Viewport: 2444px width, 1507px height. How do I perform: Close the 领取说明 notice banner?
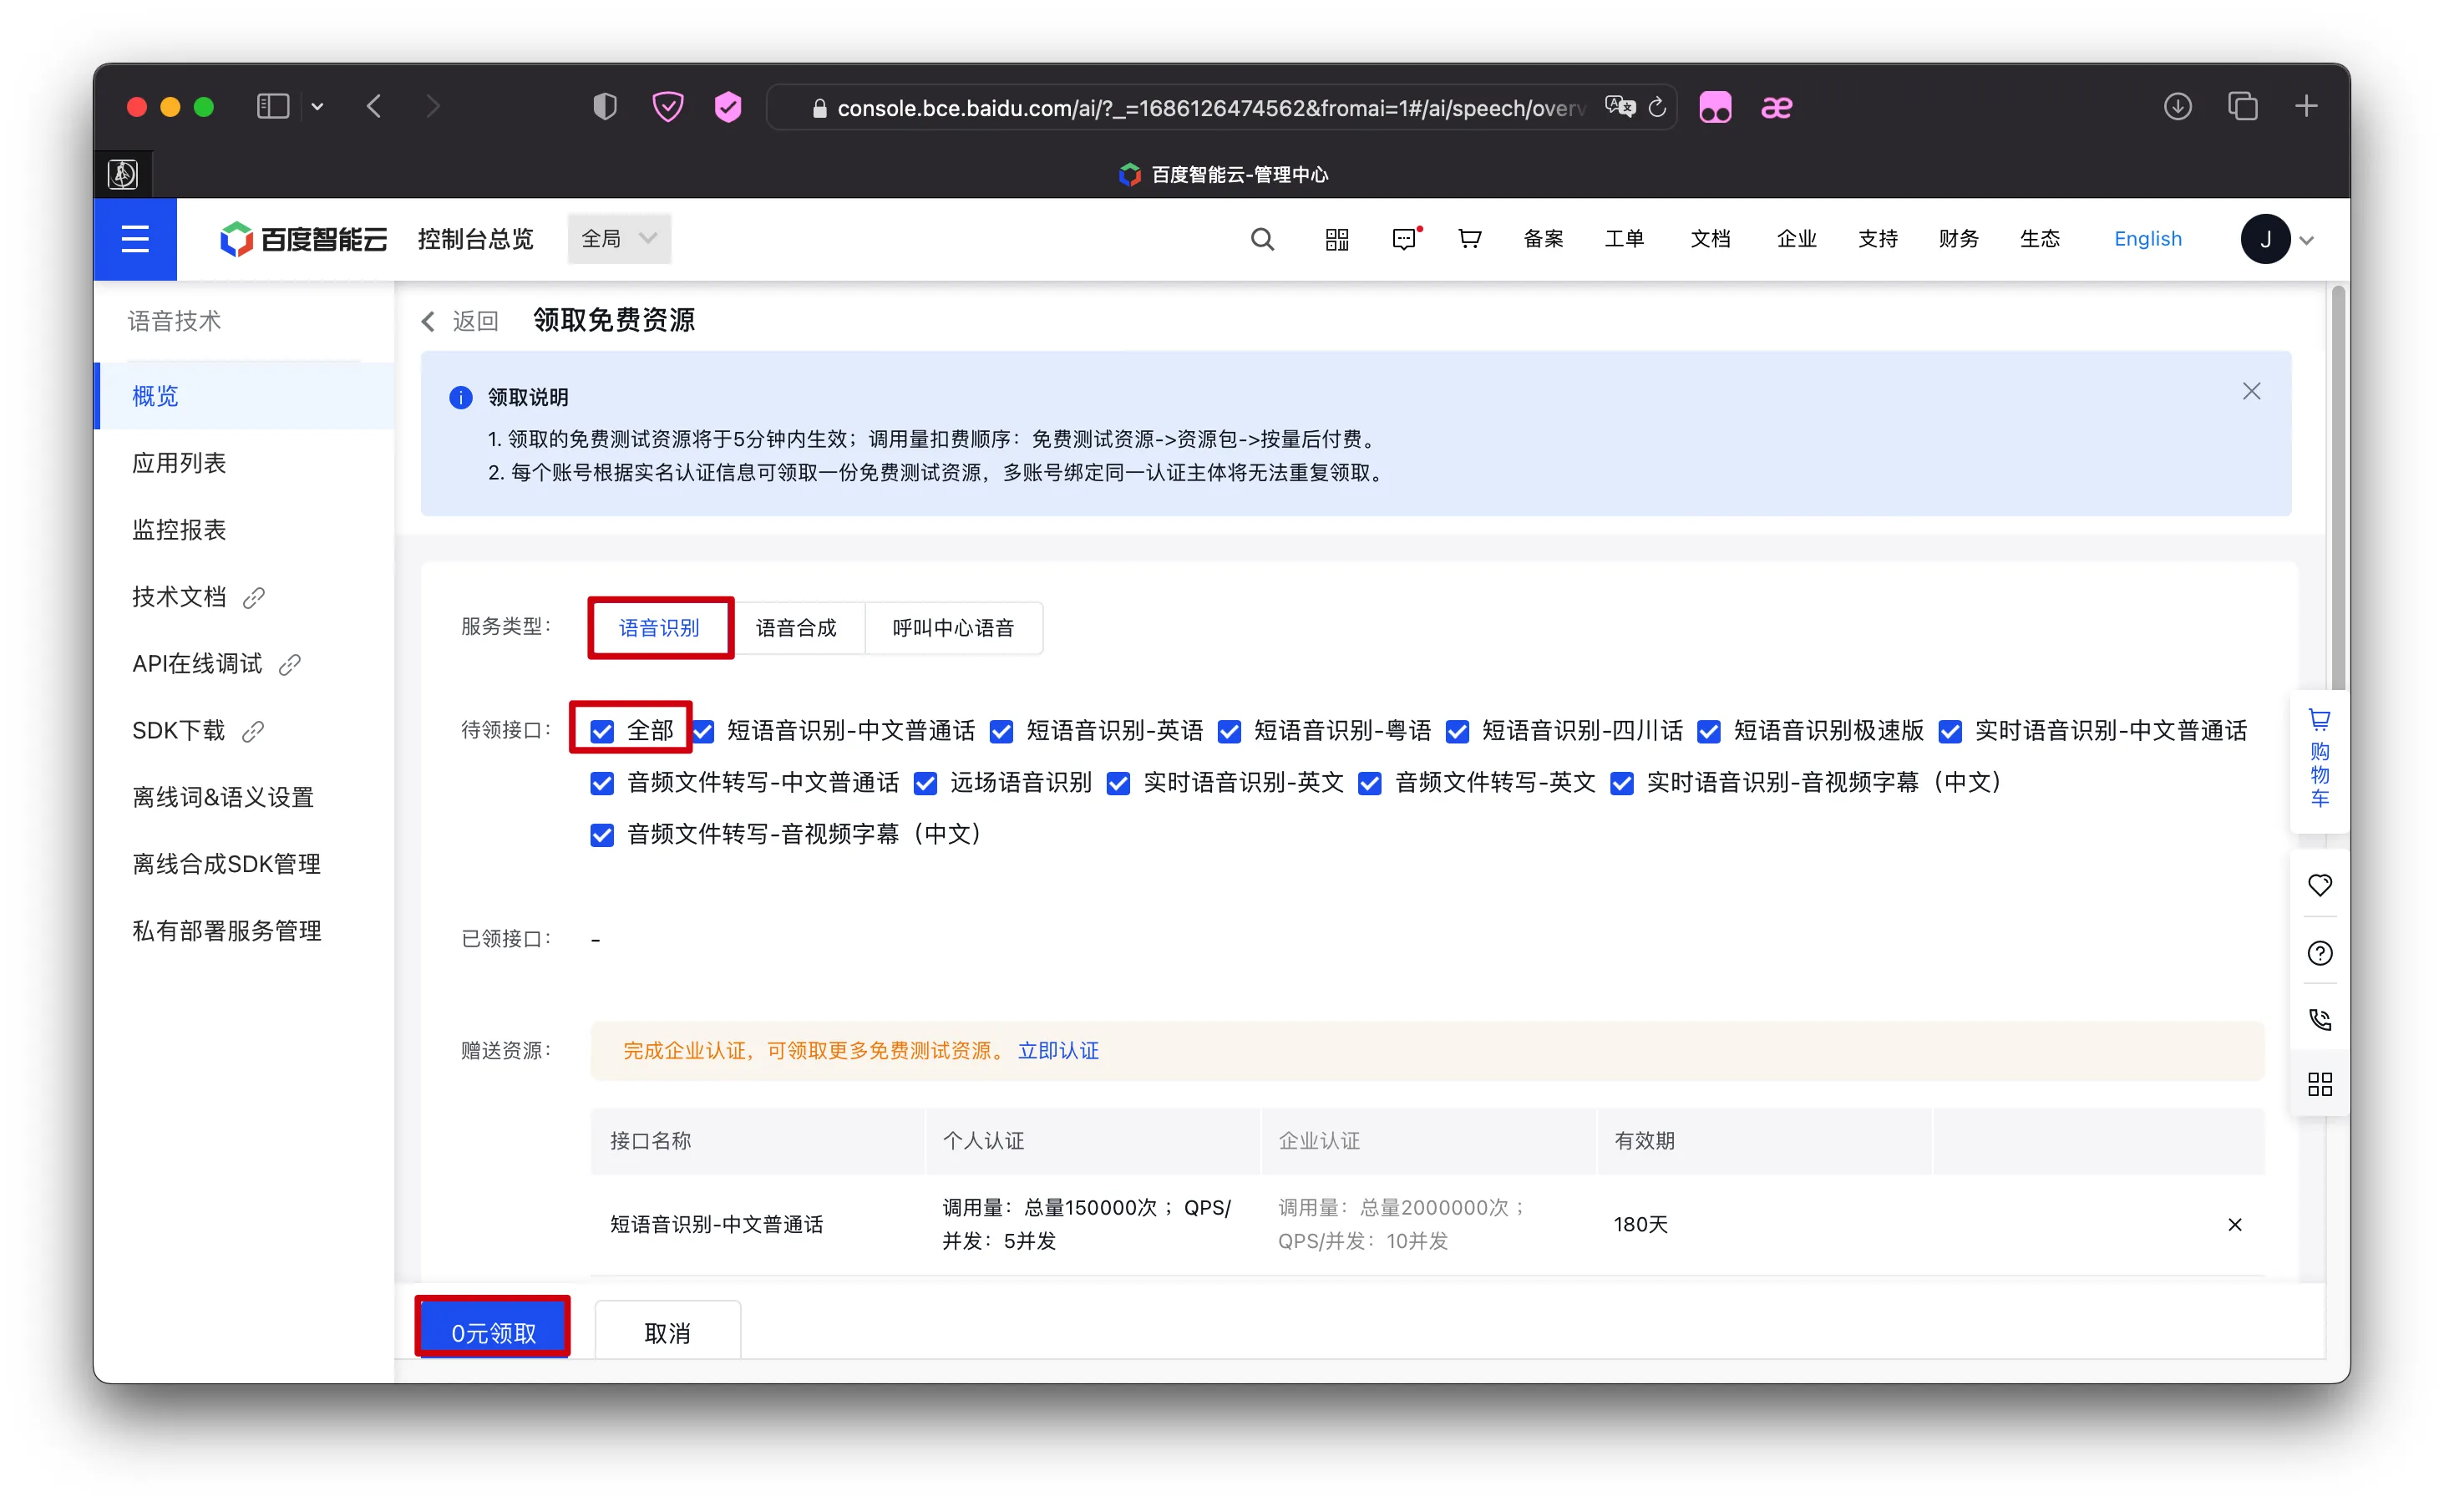[2251, 392]
